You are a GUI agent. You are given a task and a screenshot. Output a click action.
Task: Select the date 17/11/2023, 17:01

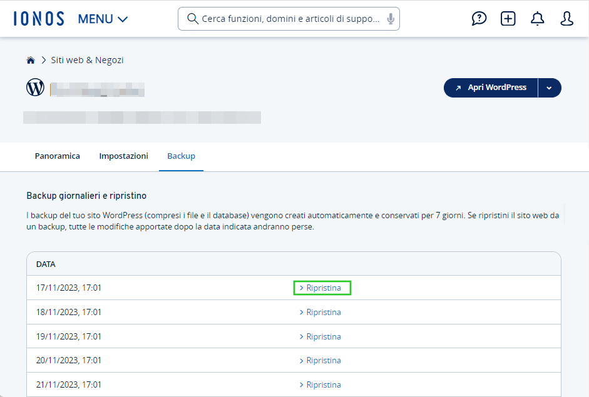tap(69, 288)
